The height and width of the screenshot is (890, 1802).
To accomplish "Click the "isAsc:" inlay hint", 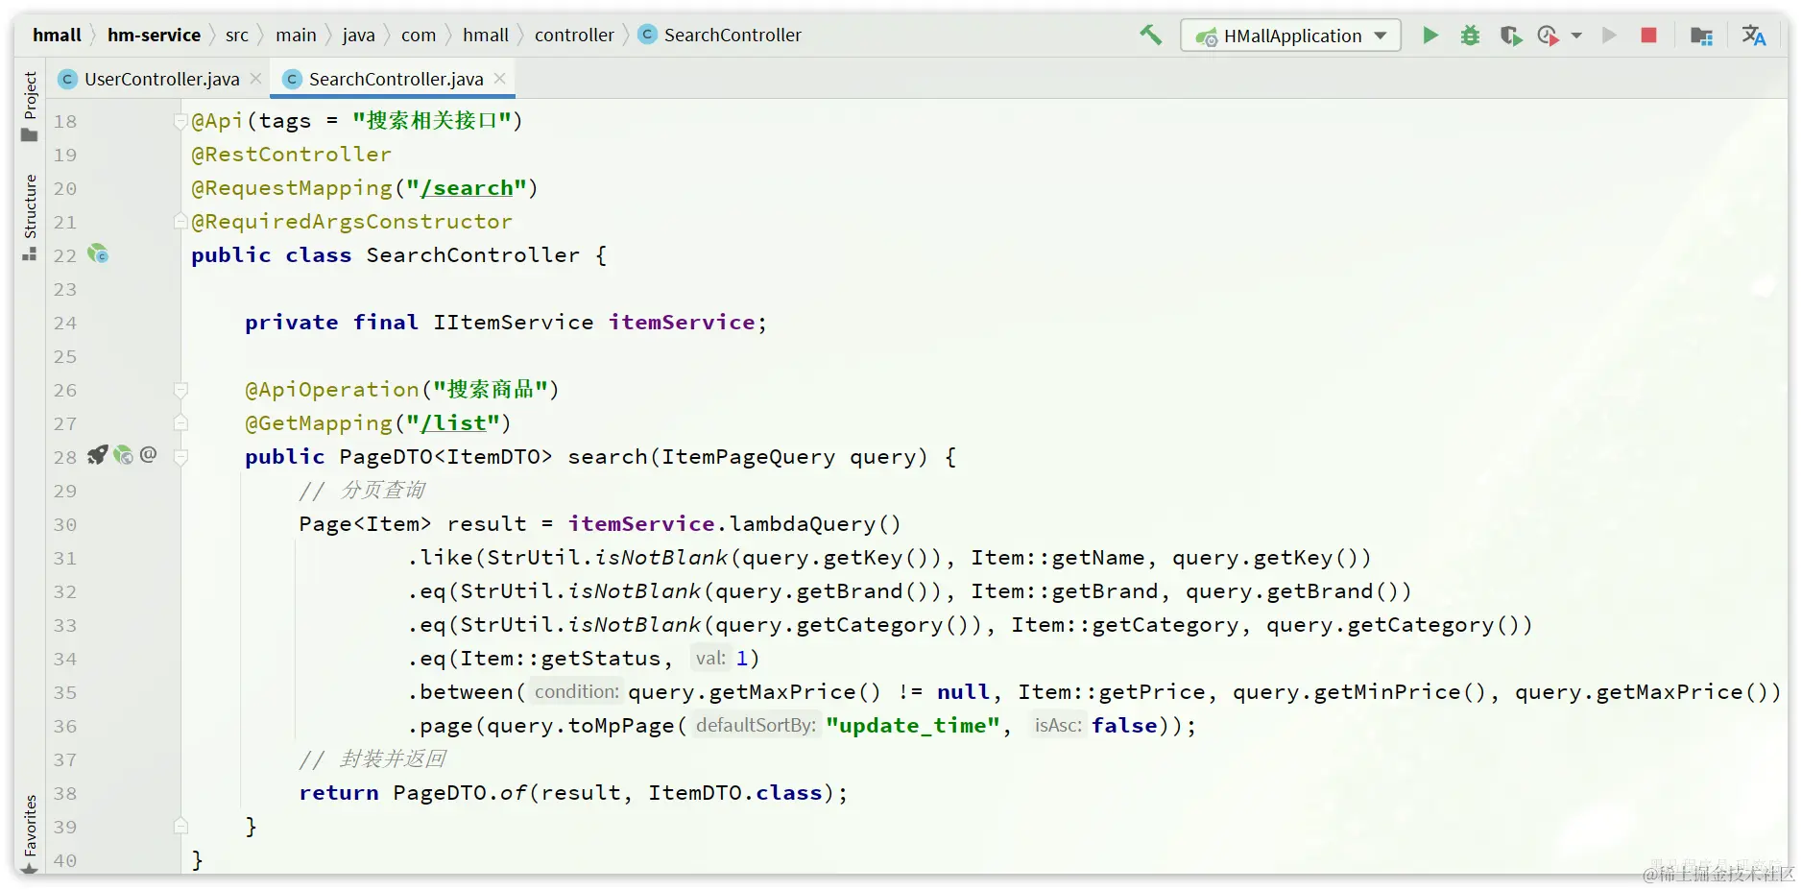I will (x=1058, y=726).
